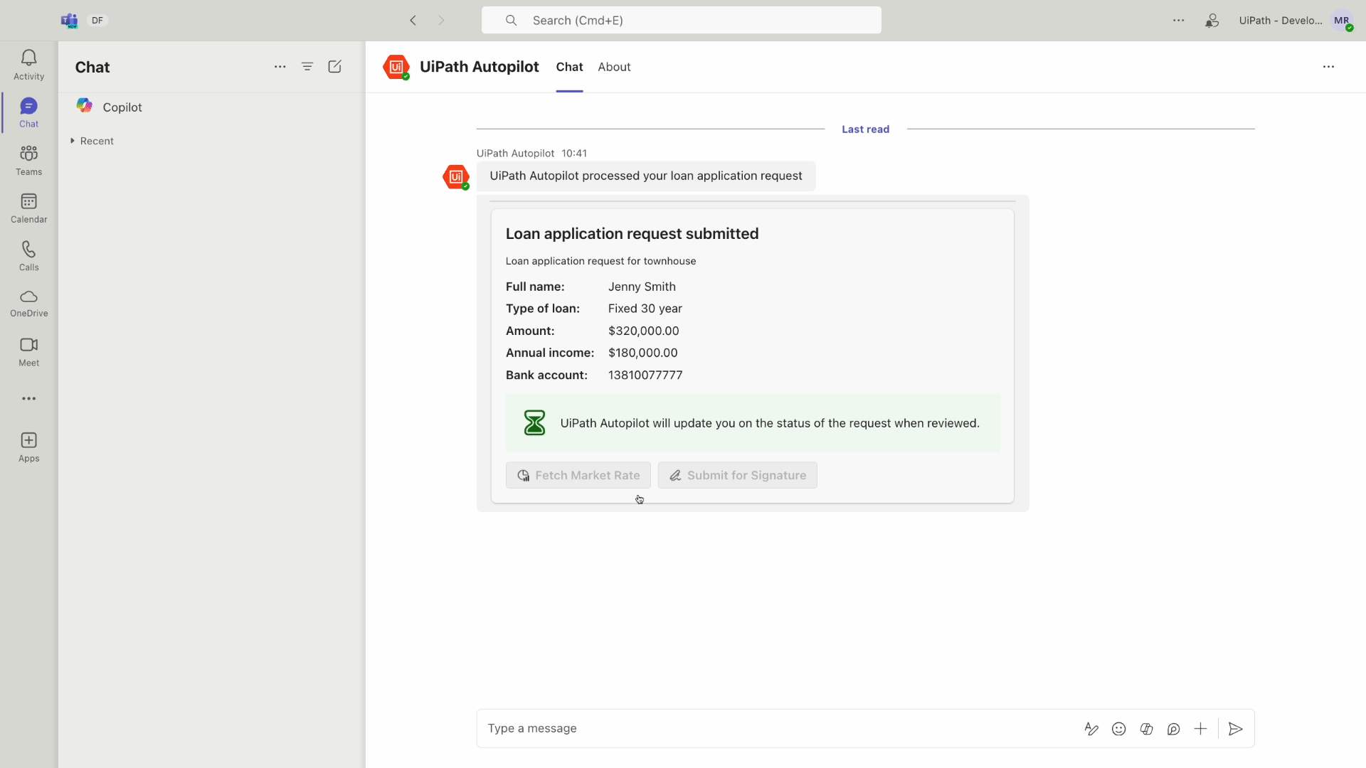Image resolution: width=1366 pixels, height=768 pixels.
Task: Click the navigation back arrow
Action: [x=415, y=21]
